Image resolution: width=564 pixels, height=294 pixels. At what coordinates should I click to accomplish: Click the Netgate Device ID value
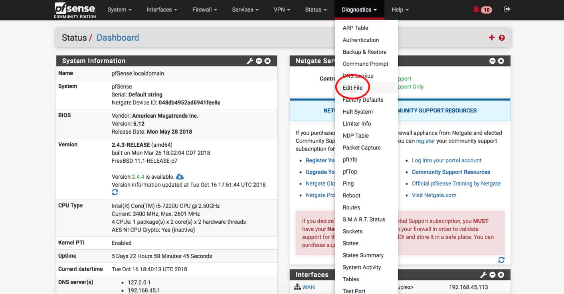(x=189, y=103)
